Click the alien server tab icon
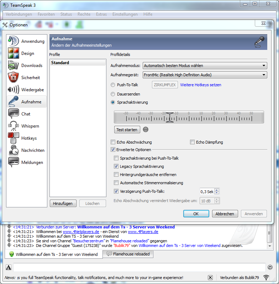The height and width of the screenshot is (284, 279). point(12,254)
